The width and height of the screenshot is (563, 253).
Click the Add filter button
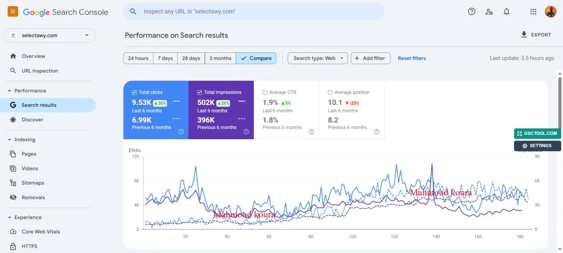click(370, 58)
